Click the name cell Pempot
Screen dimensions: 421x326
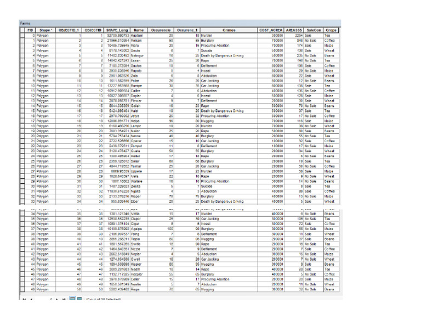(139, 146)
